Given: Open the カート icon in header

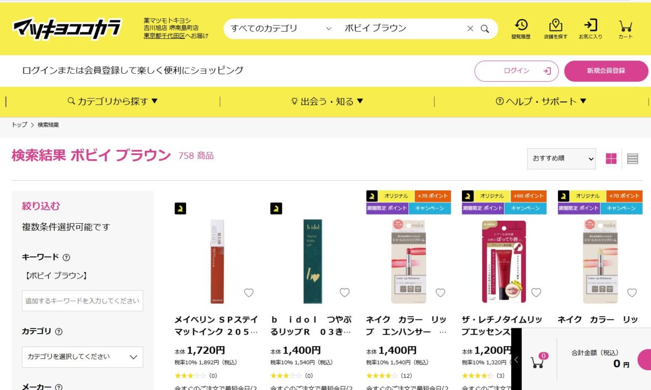Looking at the screenshot, I should click(x=626, y=29).
